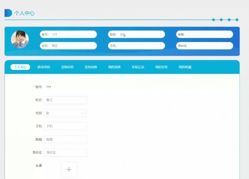Select the 我的领养 tab
The height and width of the screenshot is (179, 249).
114,67
